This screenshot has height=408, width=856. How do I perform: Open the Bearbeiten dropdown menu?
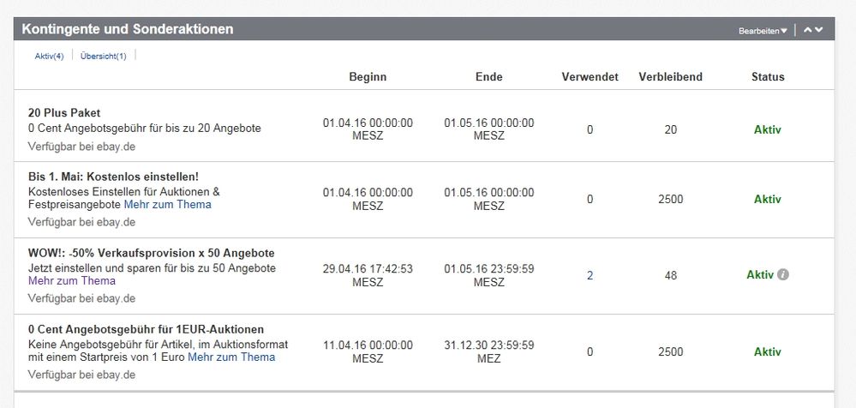point(762,31)
